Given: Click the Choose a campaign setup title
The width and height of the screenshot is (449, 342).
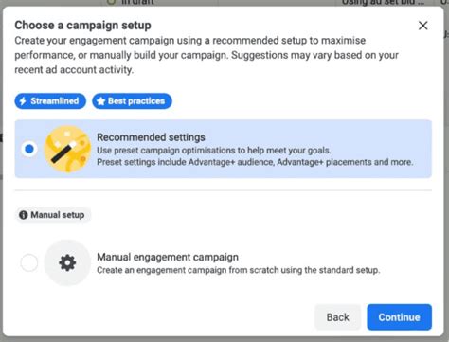Looking at the screenshot, I should click(82, 26).
